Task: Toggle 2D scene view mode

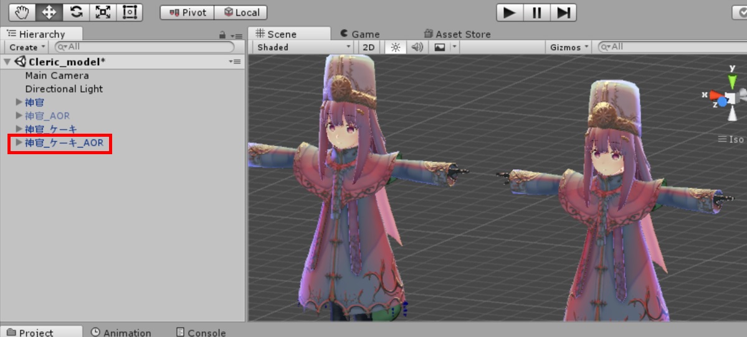Action: [369, 47]
